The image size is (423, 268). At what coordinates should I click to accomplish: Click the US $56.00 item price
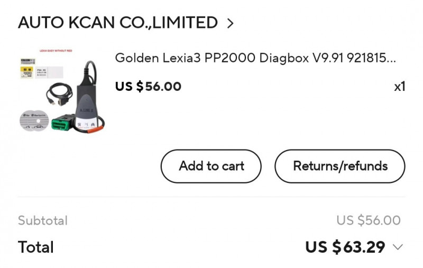pyautogui.click(x=148, y=86)
